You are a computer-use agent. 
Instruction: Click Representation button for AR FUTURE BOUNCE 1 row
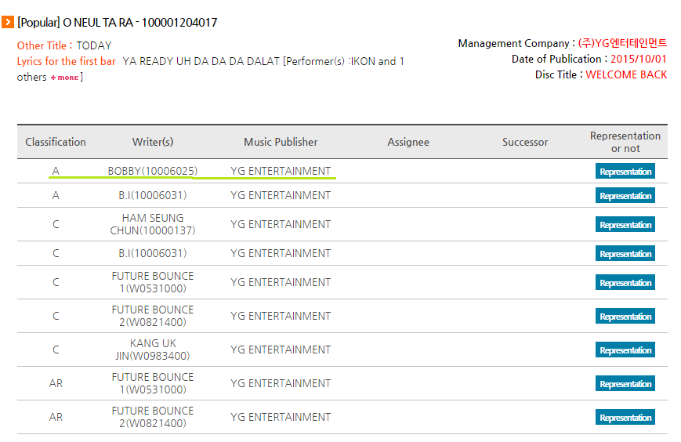click(625, 383)
